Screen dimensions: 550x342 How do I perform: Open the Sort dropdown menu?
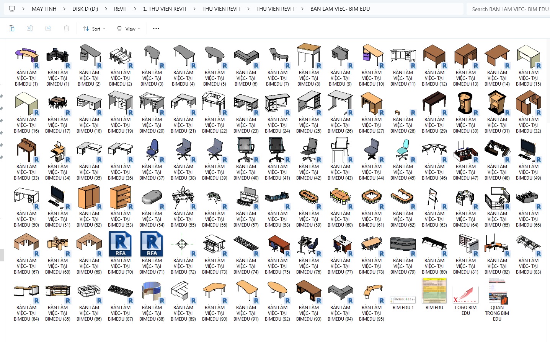pyautogui.click(x=94, y=29)
